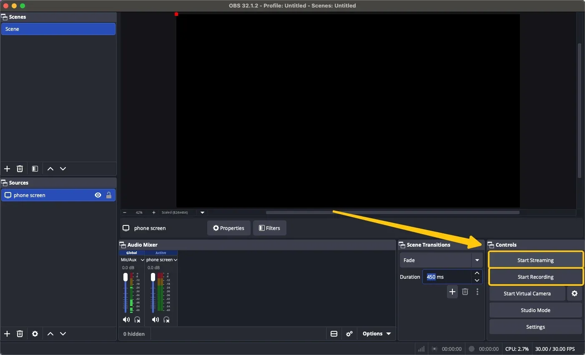Remove the scene transition with trash icon
The height and width of the screenshot is (355, 585).
[x=465, y=292]
